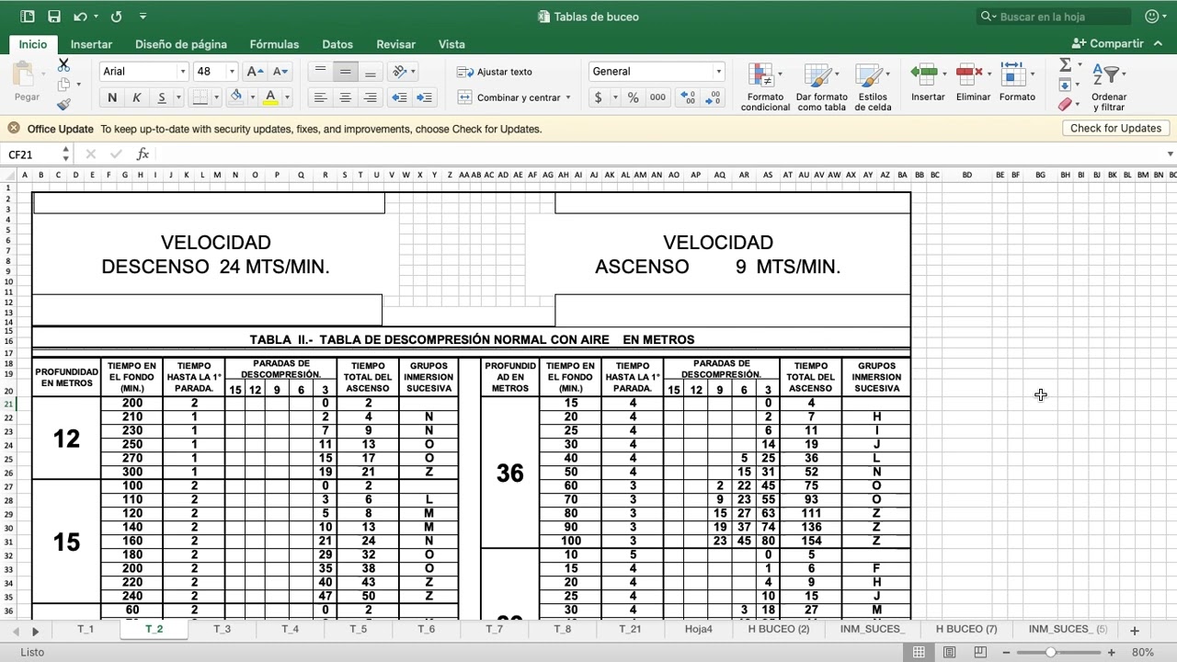
Task: Open Ordenar y filtrar menu
Action: tap(1109, 87)
